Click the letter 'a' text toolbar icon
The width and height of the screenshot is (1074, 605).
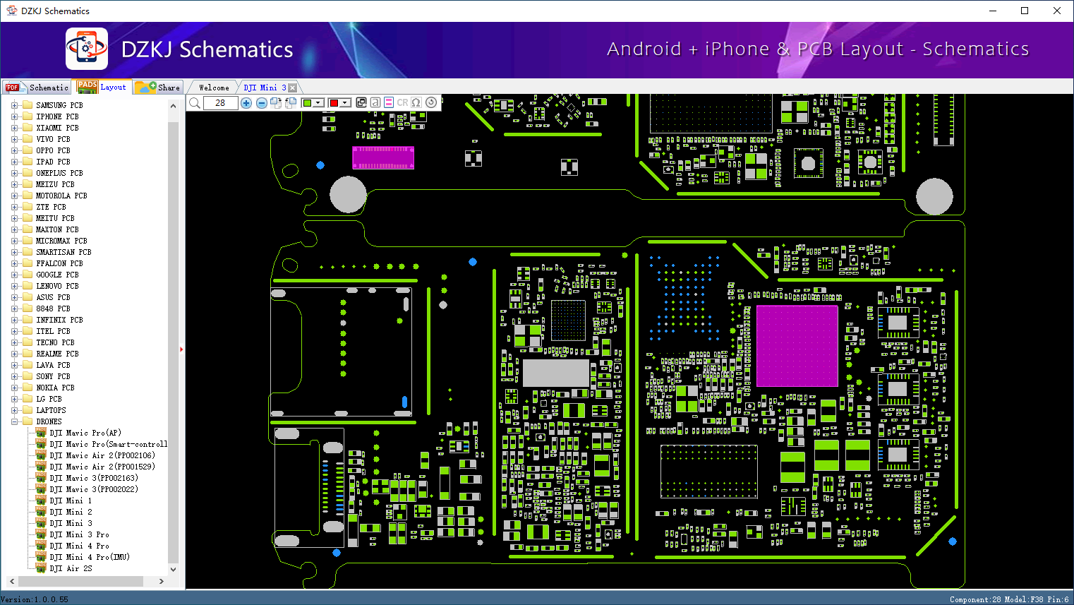click(x=375, y=103)
